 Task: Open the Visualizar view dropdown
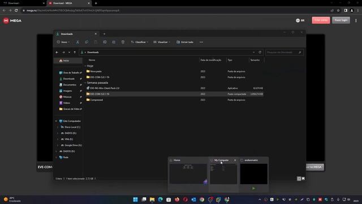[162, 42]
